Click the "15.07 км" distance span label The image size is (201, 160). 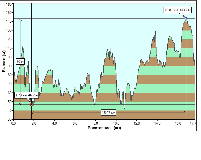point(109,113)
